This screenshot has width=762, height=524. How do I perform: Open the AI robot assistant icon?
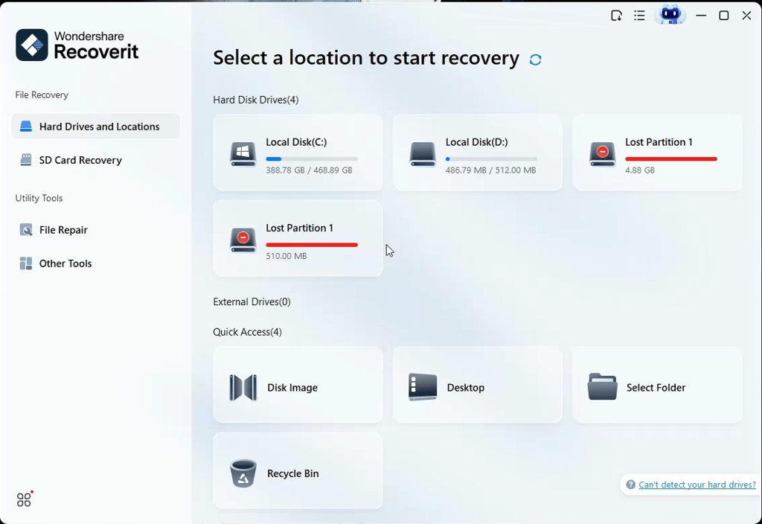(x=670, y=15)
